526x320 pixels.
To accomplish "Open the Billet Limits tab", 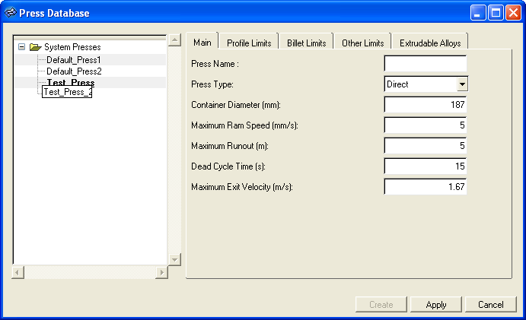I will pos(306,43).
